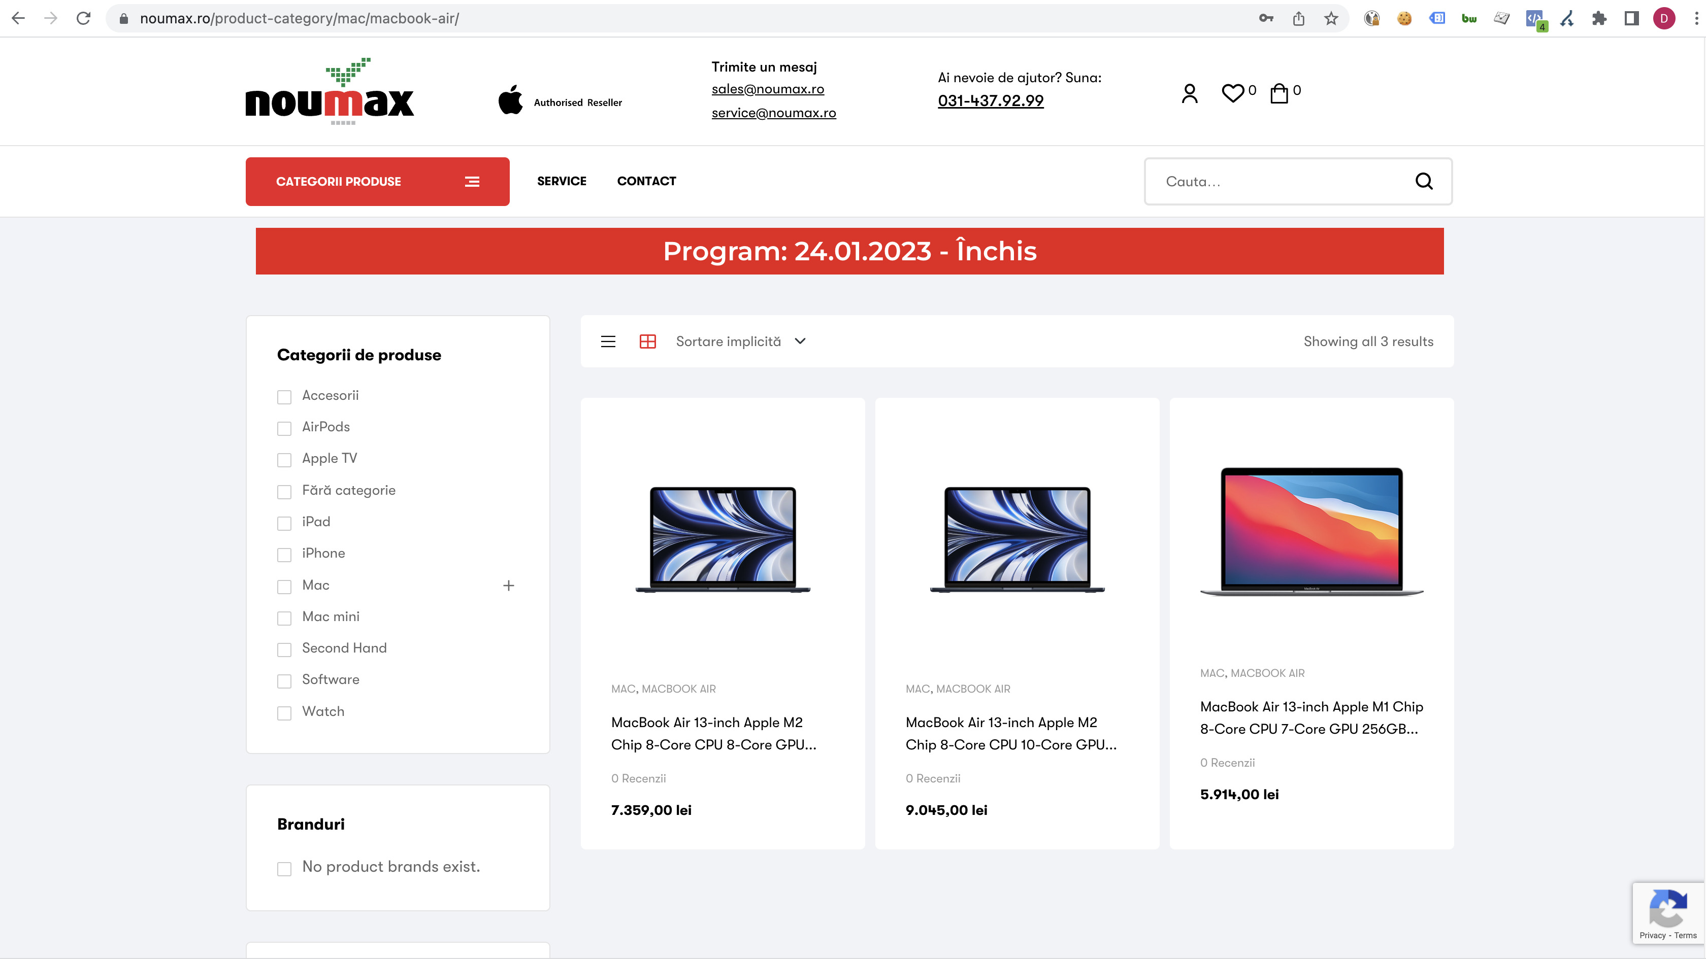1706x959 pixels.
Task: Open the wishlist heart icon
Action: (1232, 93)
